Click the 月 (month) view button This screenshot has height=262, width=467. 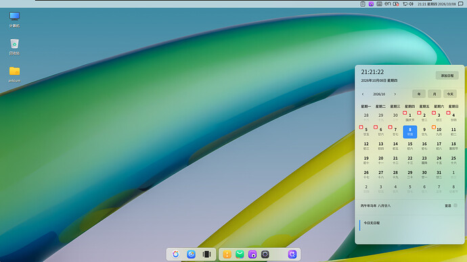coord(435,94)
